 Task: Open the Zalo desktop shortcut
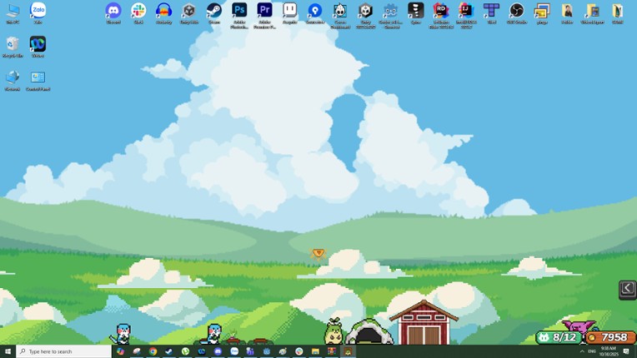pyautogui.click(x=38, y=13)
